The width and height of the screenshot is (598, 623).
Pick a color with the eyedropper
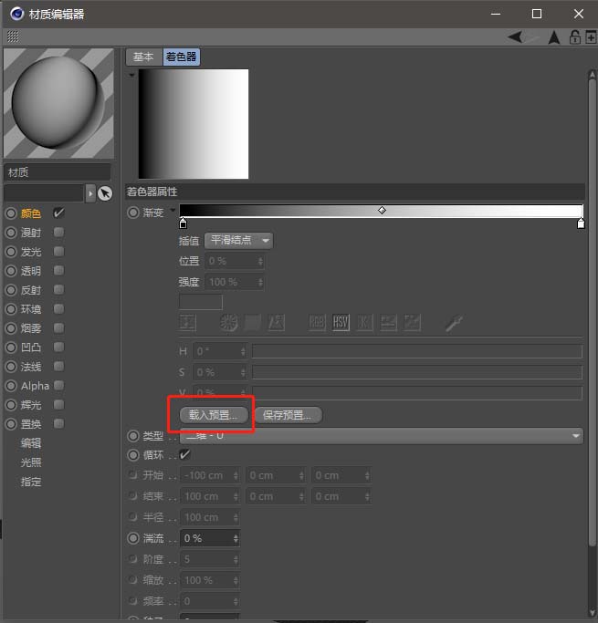(x=454, y=323)
